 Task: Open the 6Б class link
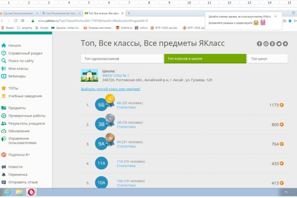(119, 103)
